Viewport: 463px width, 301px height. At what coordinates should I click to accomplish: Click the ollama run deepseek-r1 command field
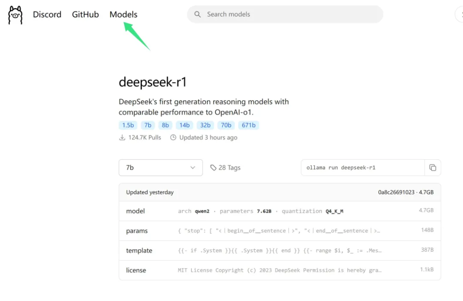363,167
